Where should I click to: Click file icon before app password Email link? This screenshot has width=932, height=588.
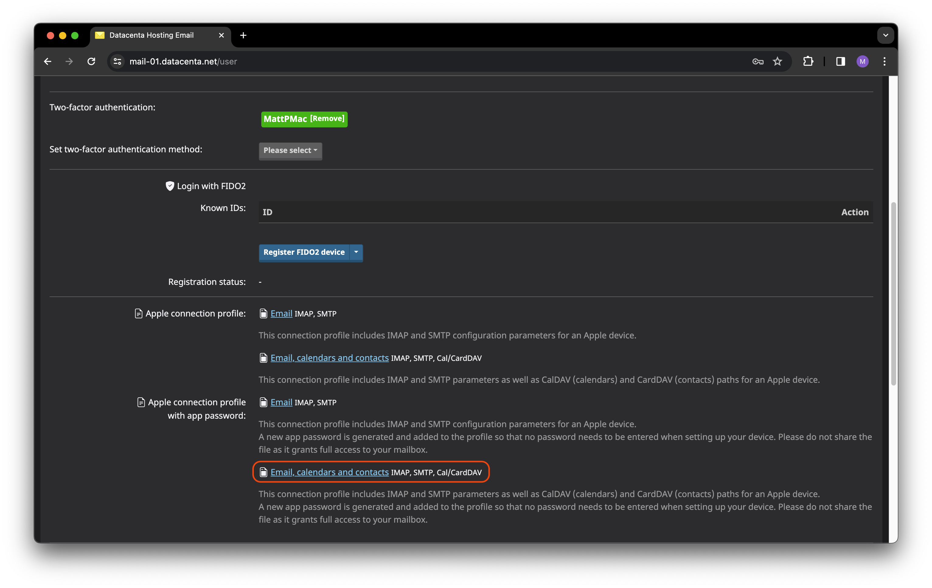(263, 403)
